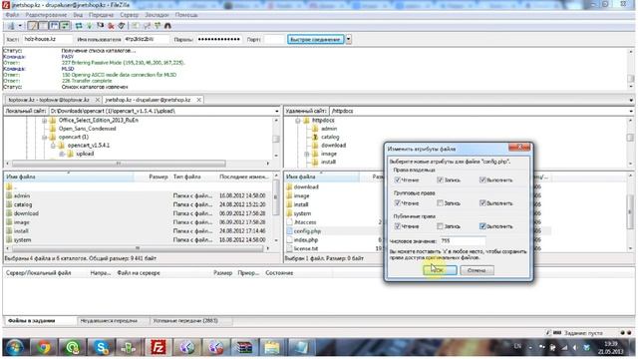
Task: Toggle directory comparison toolbar icon
Action: coord(147,26)
